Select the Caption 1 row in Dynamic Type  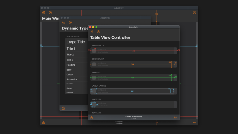point(77,88)
